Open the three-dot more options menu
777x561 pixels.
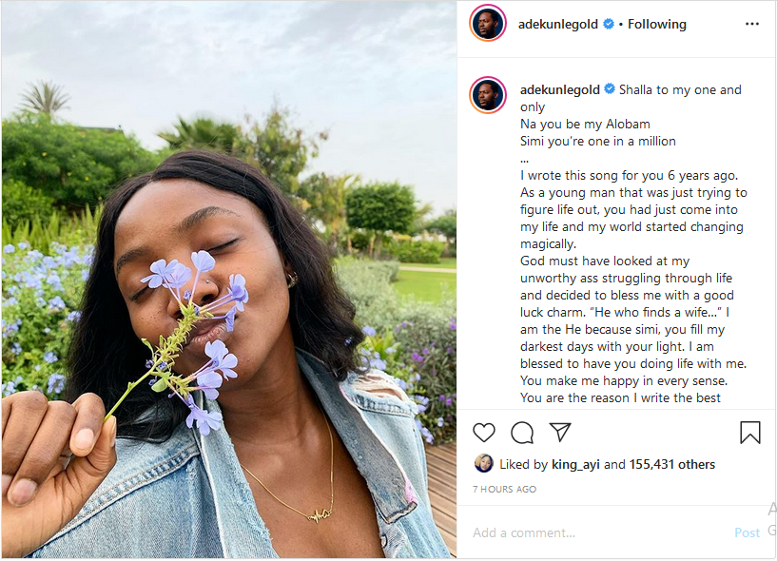pos(752,24)
